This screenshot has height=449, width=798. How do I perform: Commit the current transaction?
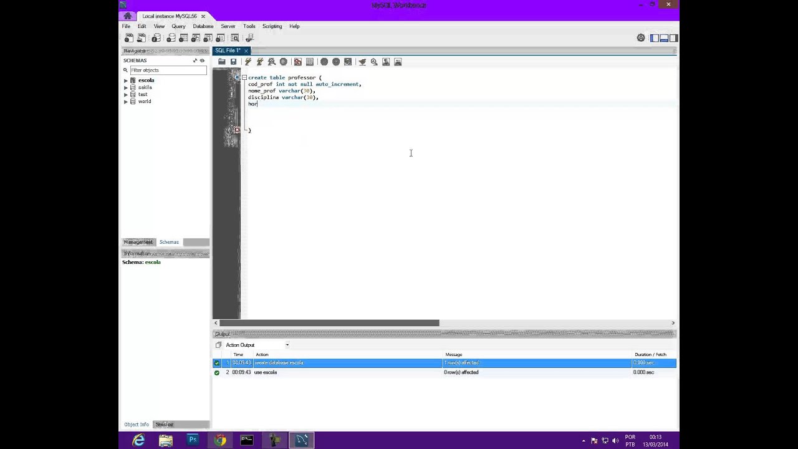[x=324, y=62]
